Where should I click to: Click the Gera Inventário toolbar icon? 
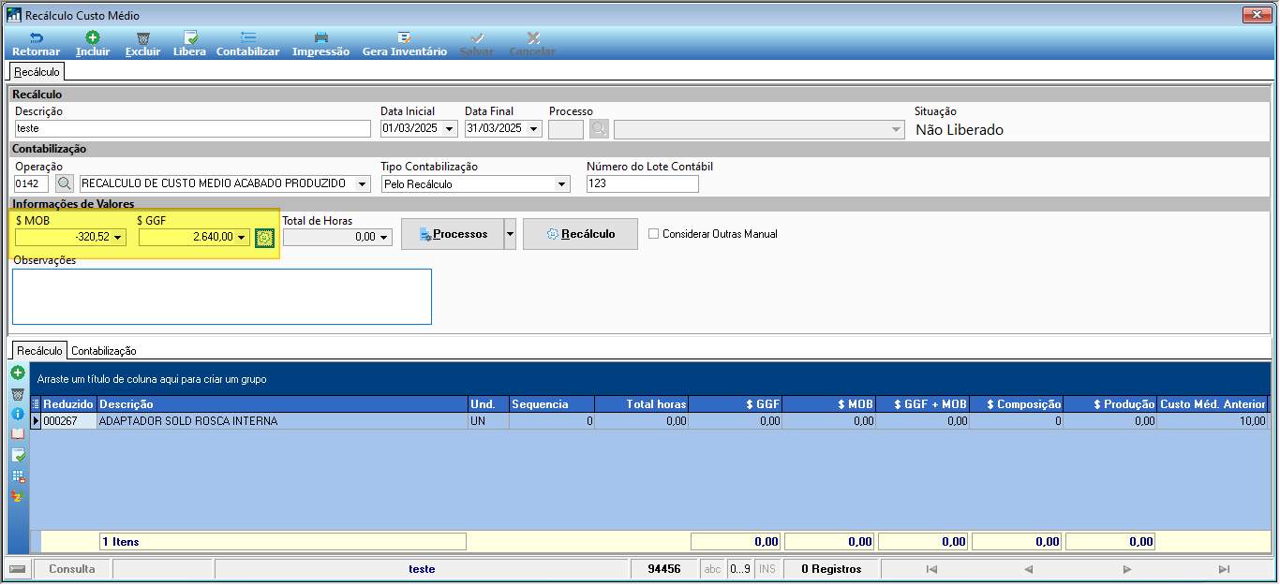(x=404, y=38)
